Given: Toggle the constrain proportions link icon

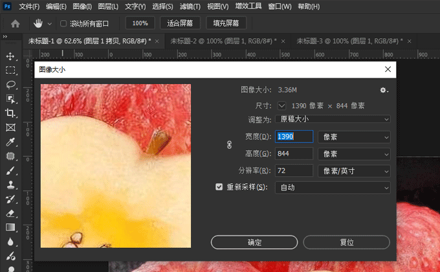Looking at the screenshot, I should tap(228, 145).
